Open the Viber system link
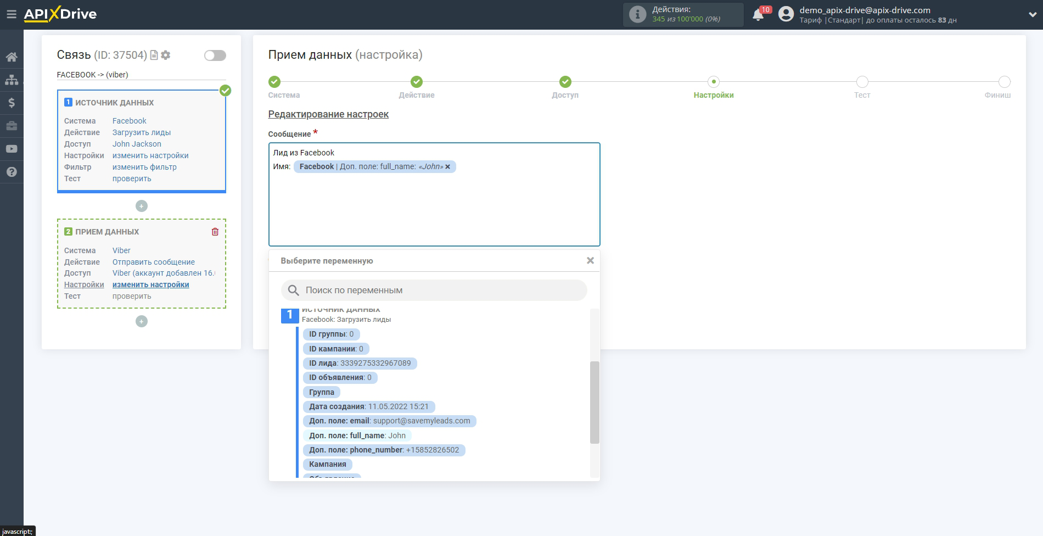 tap(121, 250)
